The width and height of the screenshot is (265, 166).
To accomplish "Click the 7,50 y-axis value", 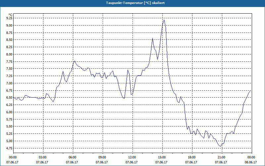I will 9,69.
